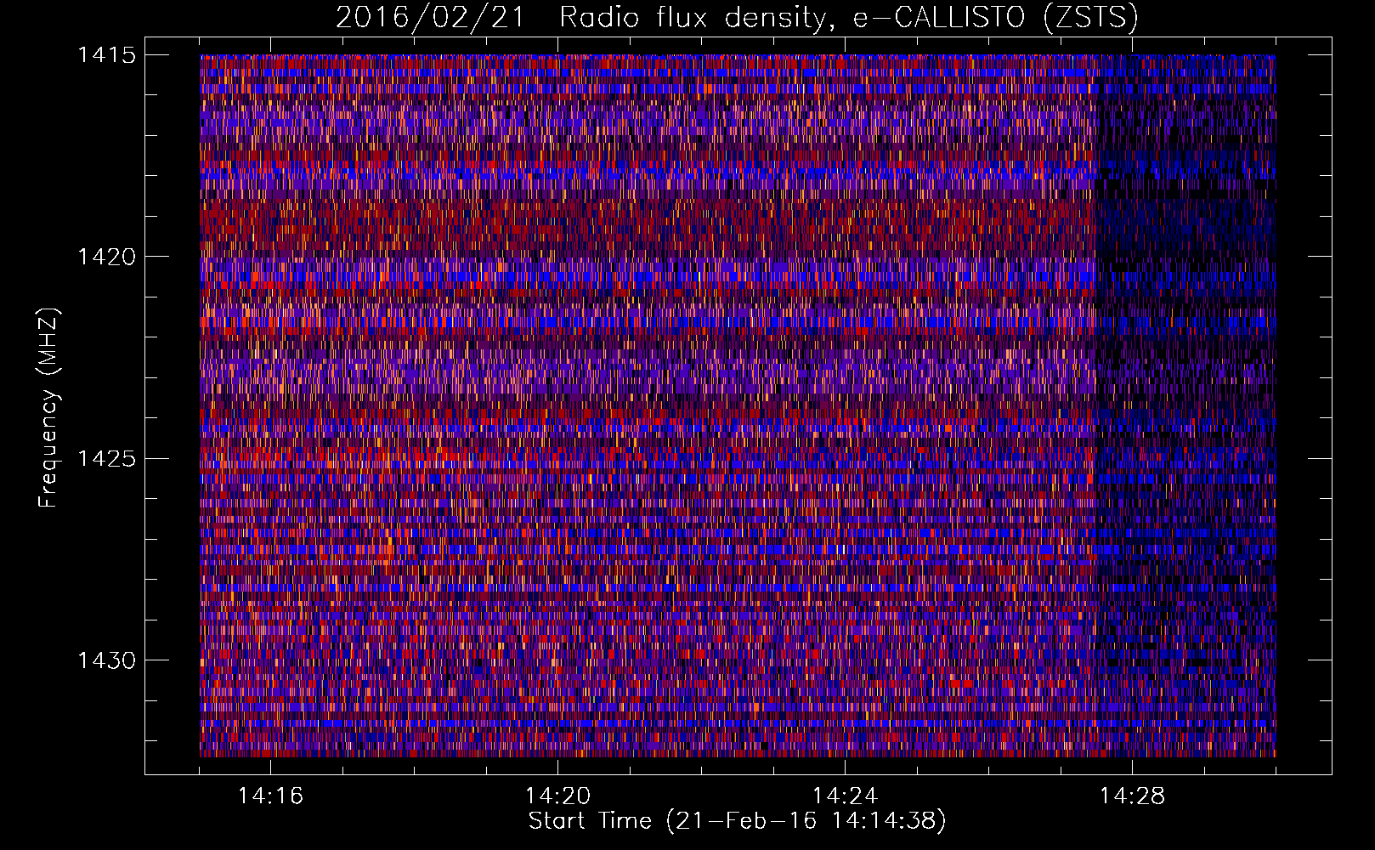Select the 1425 frequency tick label
Viewport: 1375px width, 850px height.
coord(106,459)
